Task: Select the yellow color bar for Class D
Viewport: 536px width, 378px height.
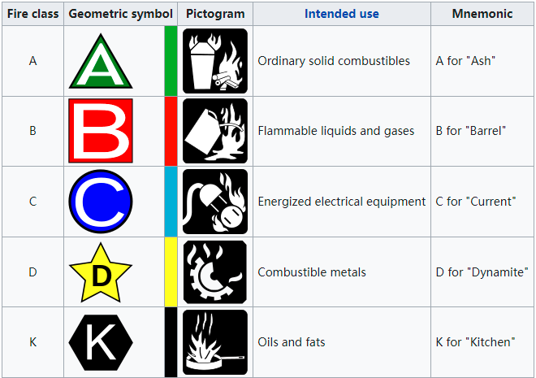Action: coord(171,272)
